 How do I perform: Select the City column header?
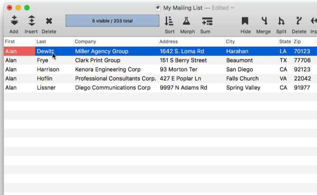click(x=251, y=42)
